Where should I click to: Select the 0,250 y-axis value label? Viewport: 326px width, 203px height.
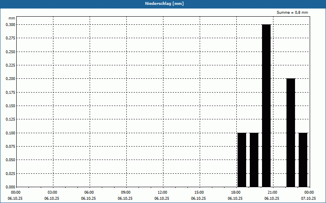(x=10, y=52)
